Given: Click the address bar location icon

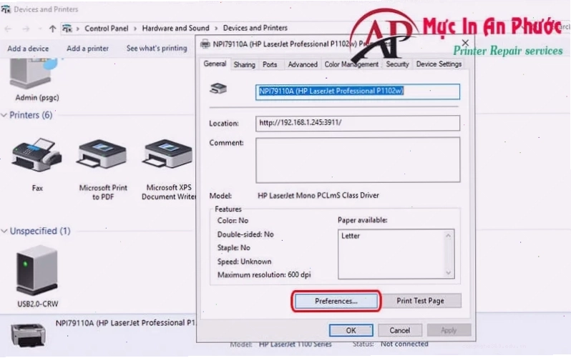Looking at the screenshot, I should 67,28.
